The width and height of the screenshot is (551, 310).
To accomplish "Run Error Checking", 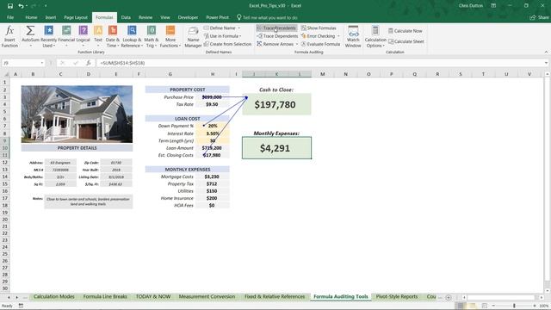I will pyautogui.click(x=318, y=36).
